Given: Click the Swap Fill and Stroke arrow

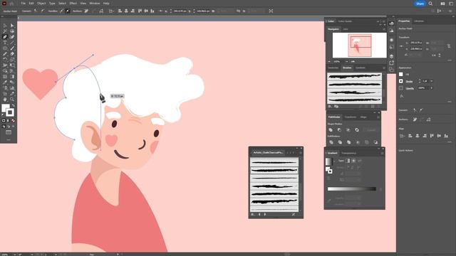Looking at the screenshot, I should point(13,106).
